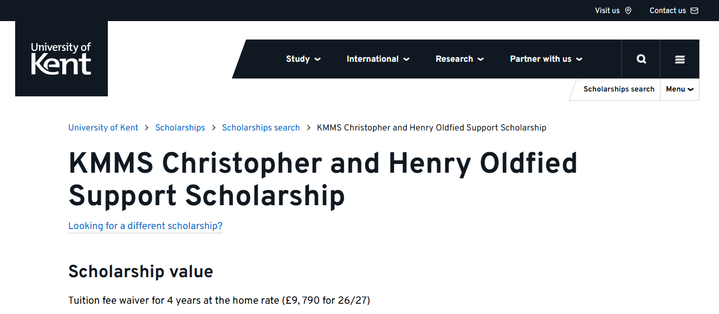This screenshot has width=719, height=314.
Task: Click the chevron next to International
Action: coord(406,60)
